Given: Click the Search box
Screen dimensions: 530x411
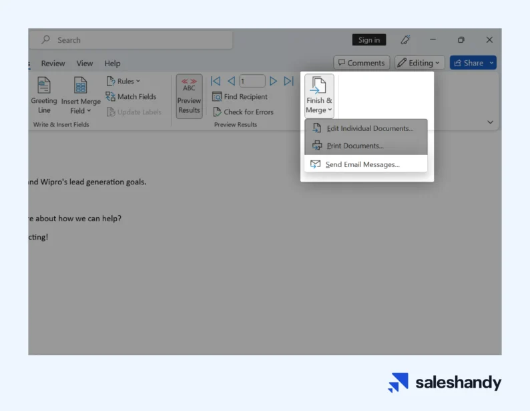Looking at the screenshot, I should pyautogui.click(x=131, y=40).
